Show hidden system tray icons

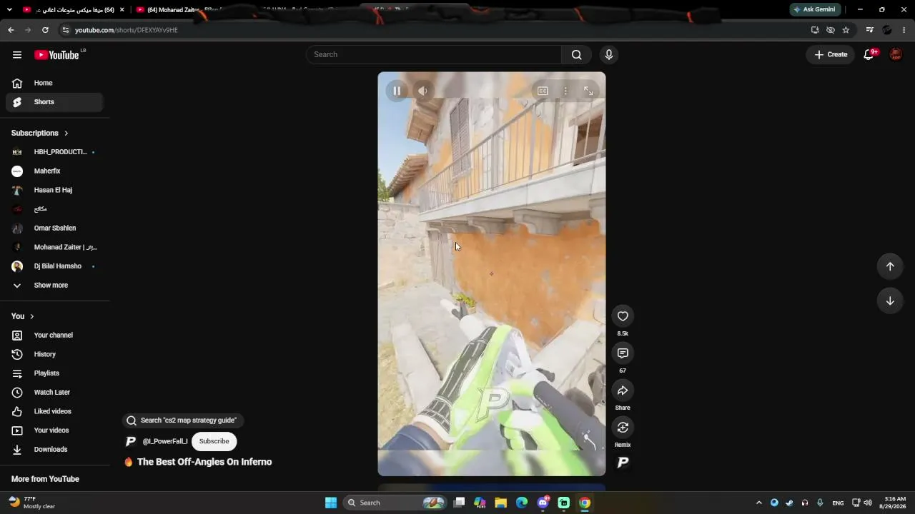[x=759, y=503]
